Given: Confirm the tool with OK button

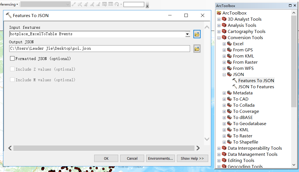Looking at the screenshot, I should point(106,158).
